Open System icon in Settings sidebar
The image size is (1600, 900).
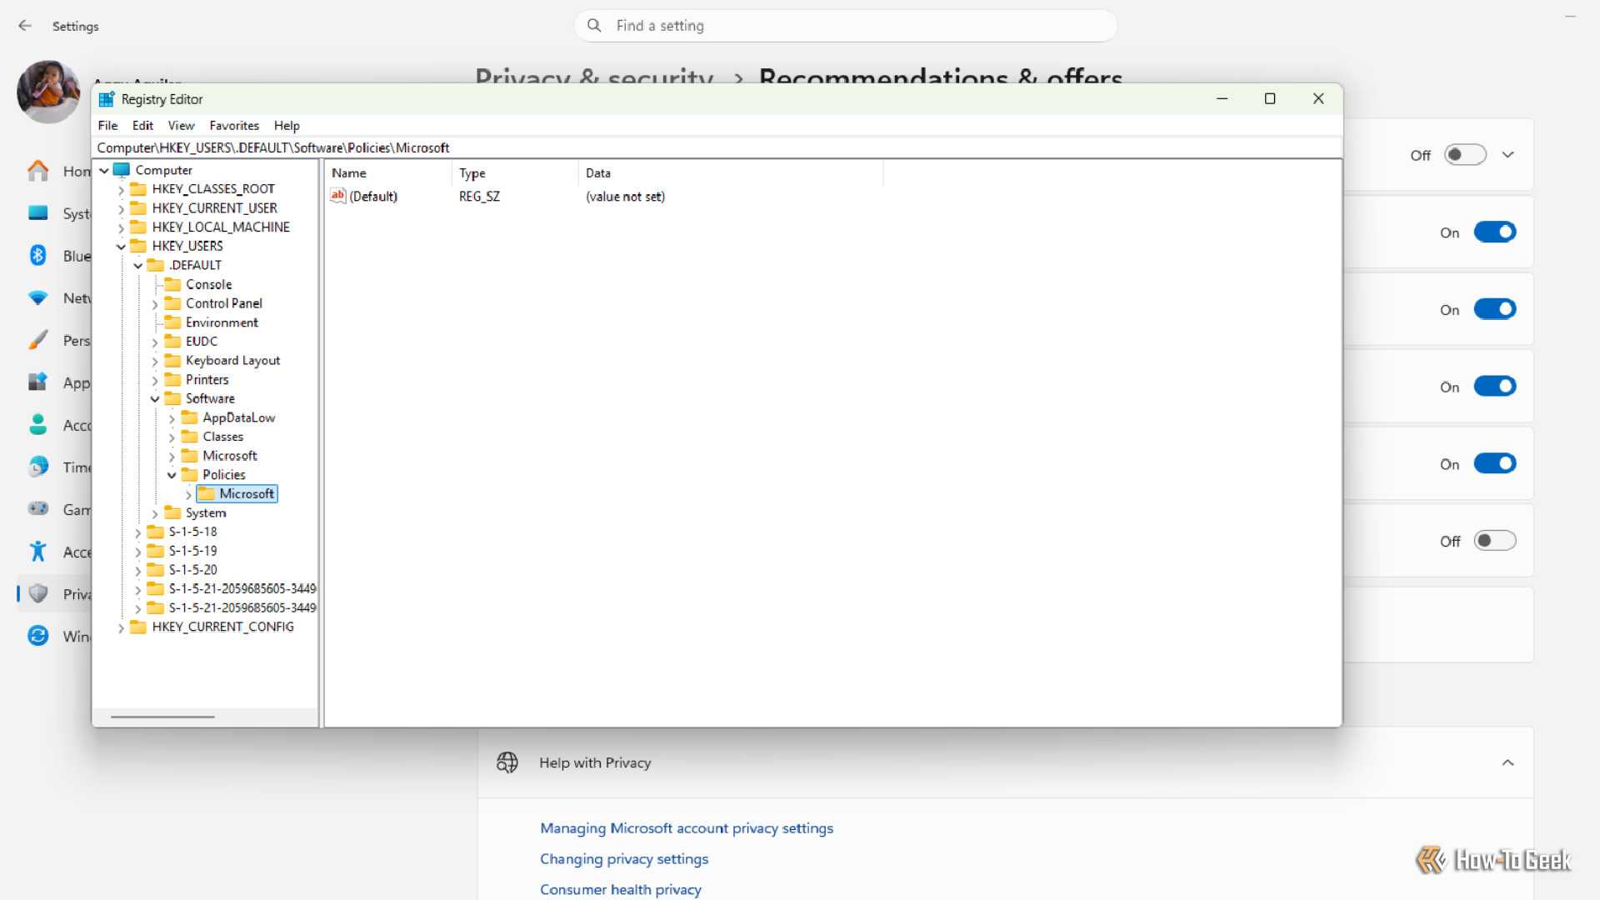(x=37, y=213)
